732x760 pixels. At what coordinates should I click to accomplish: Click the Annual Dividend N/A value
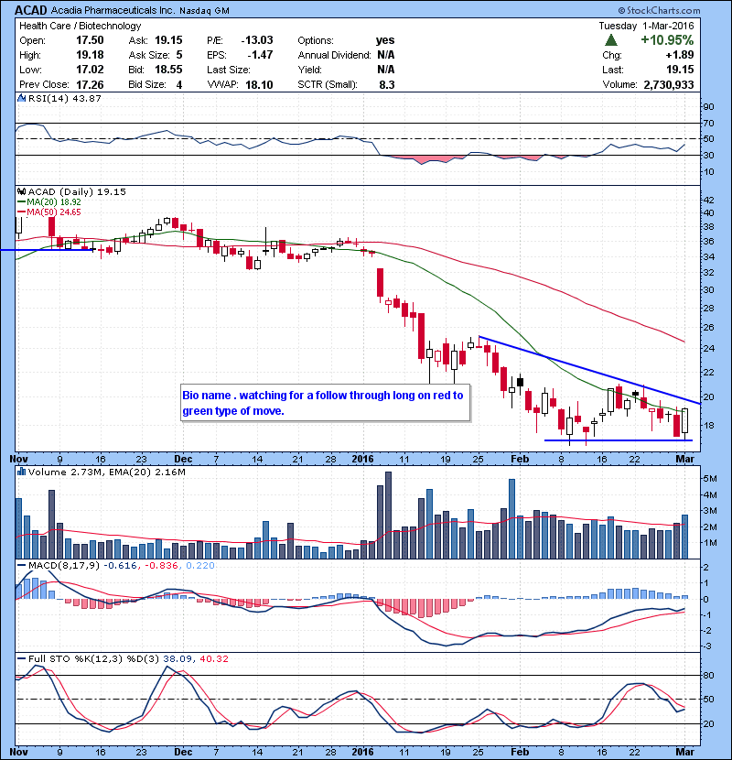tap(385, 55)
